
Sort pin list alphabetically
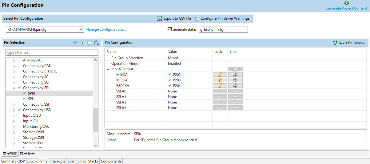(97, 43)
